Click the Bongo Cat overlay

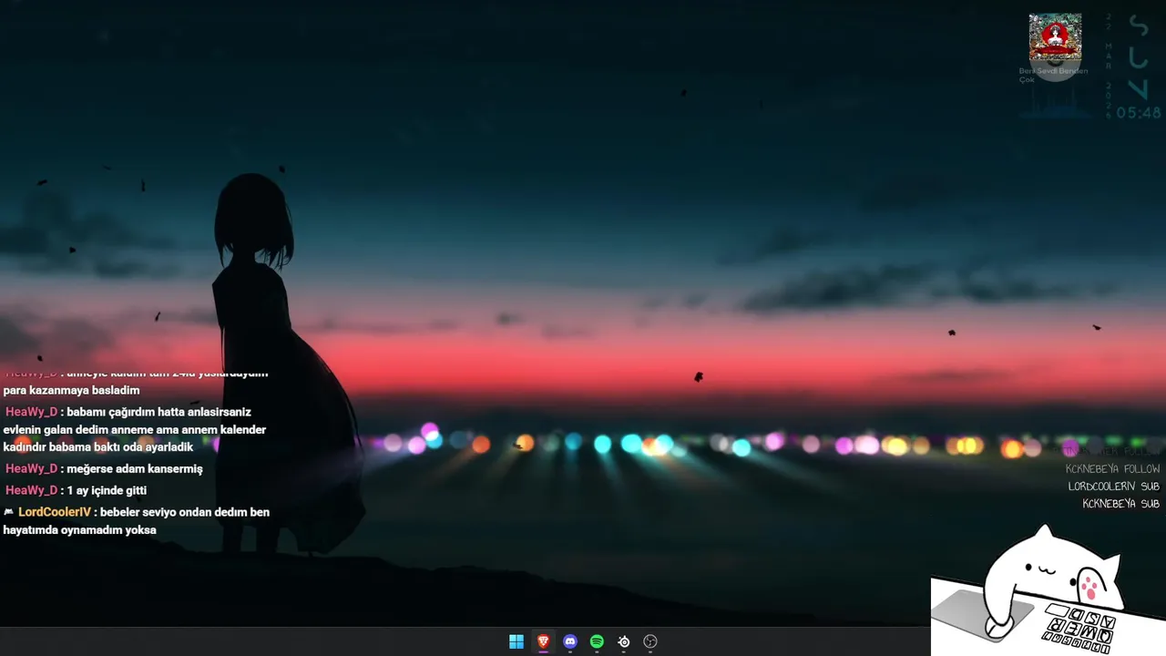coord(1048,590)
